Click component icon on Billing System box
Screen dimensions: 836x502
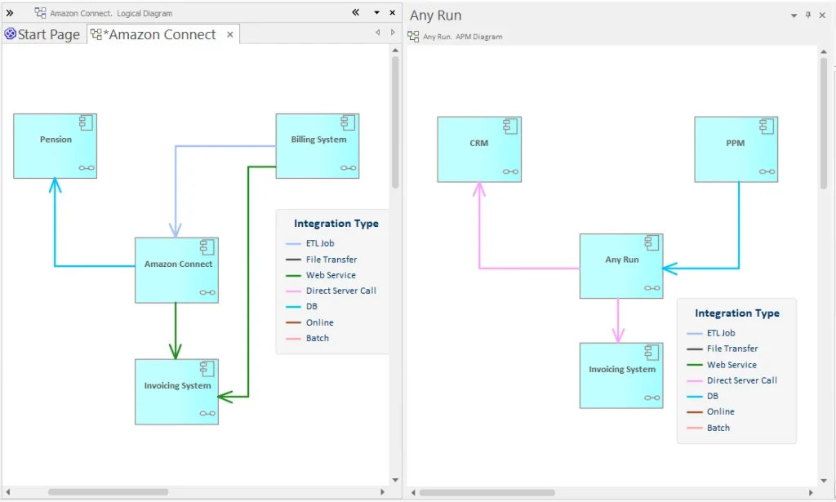point(348,122)
